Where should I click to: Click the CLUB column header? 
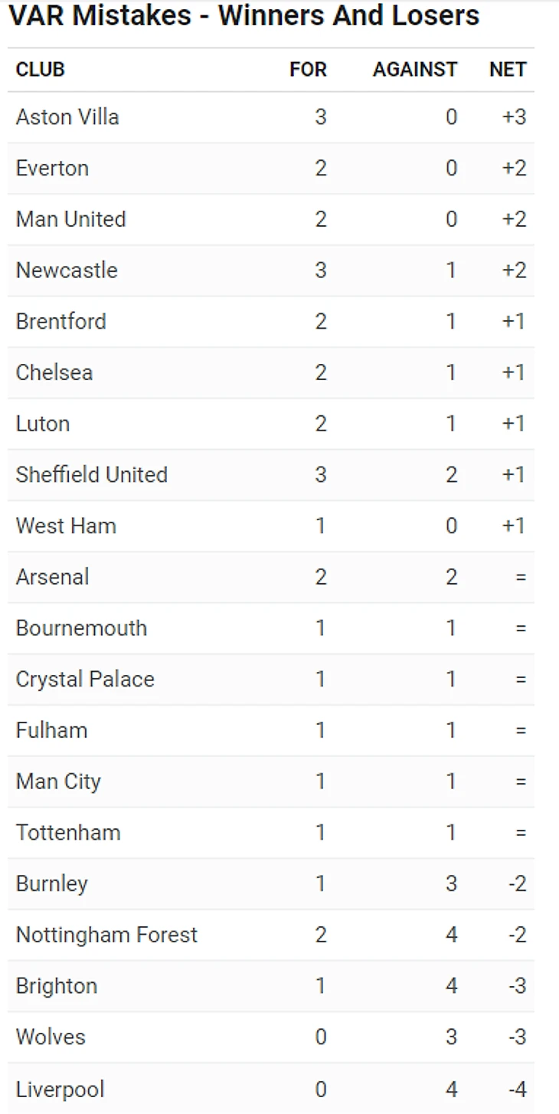[41, 70]
